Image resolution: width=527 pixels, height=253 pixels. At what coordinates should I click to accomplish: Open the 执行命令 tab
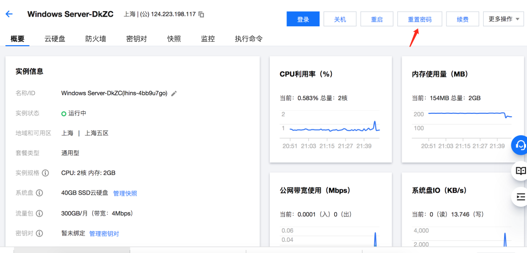[249, 39]
